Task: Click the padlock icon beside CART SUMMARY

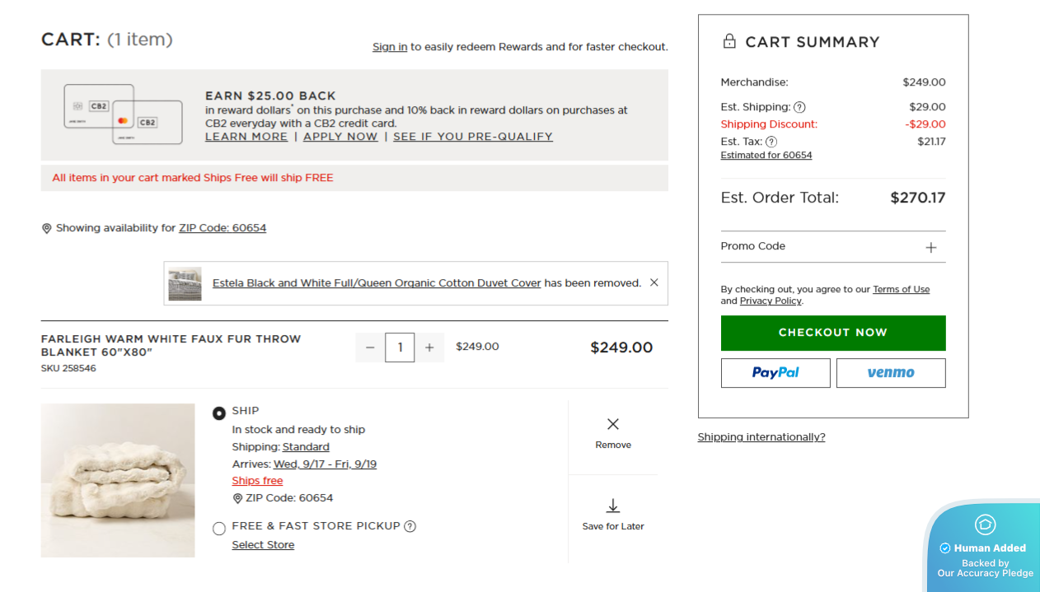Action: tap(728, 40)
